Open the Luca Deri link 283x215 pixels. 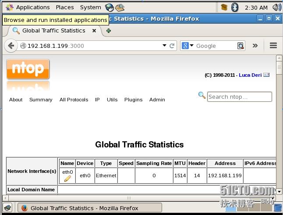pyautogui.click(x=250, y=75)
